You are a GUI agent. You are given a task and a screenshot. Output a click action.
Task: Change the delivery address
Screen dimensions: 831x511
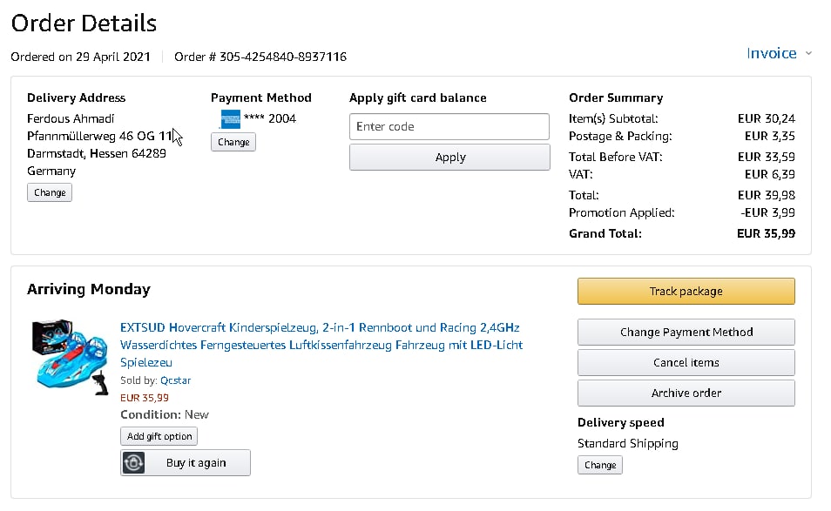coord(50,192)
